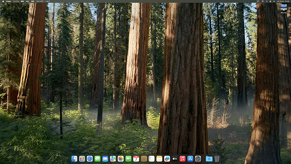Open Launchpad in the Dock
291x164 pixels.
(82, 159)
